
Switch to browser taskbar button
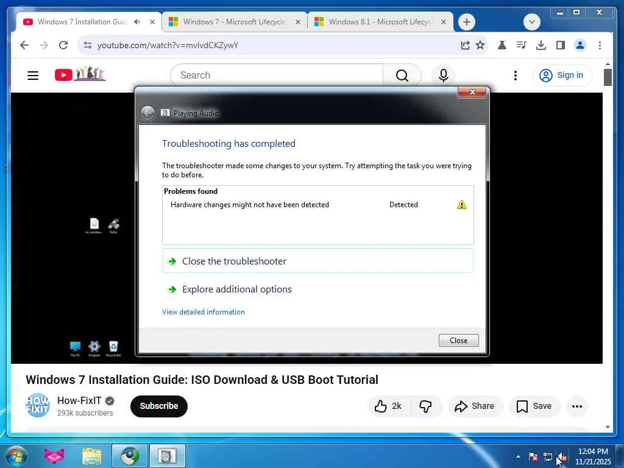[130, 456]
